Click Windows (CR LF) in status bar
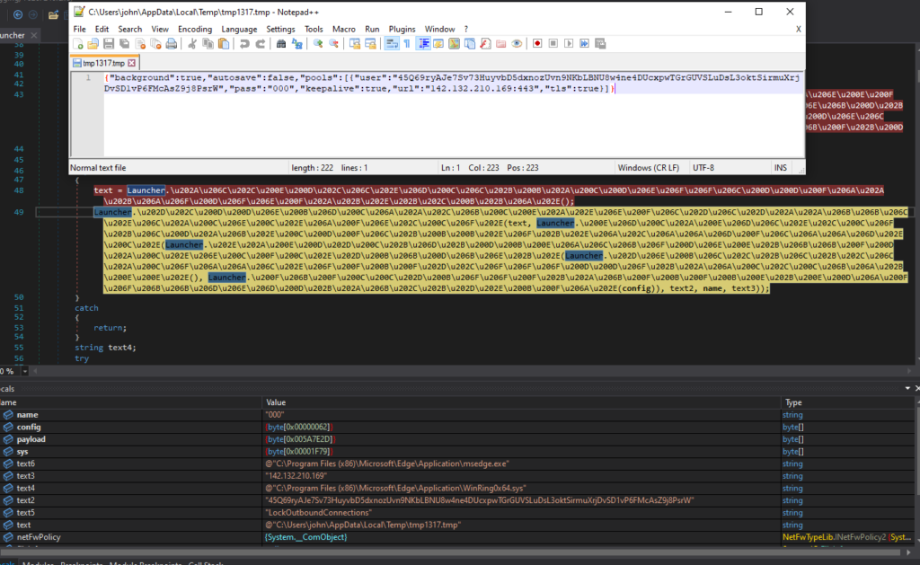This screenshot has width=920, height=565. point(649,168)
